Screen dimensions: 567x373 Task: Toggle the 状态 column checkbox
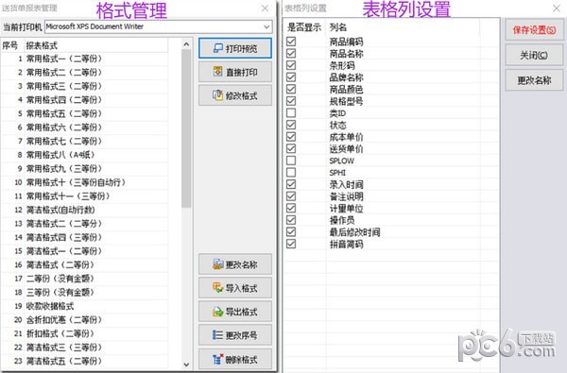click(x=291, y=125)
